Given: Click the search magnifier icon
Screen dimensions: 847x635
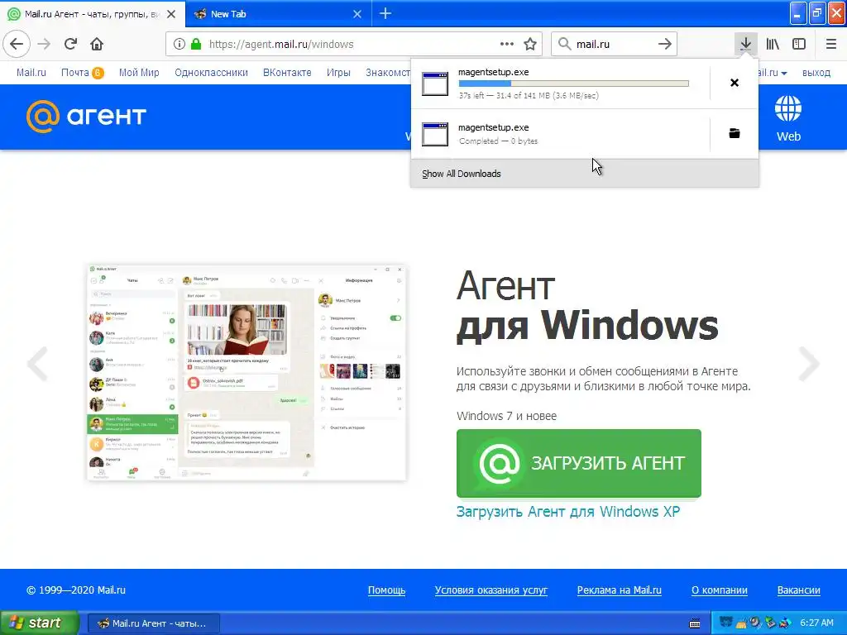Looking at the screenshot, I should click(x=564, y=44).
